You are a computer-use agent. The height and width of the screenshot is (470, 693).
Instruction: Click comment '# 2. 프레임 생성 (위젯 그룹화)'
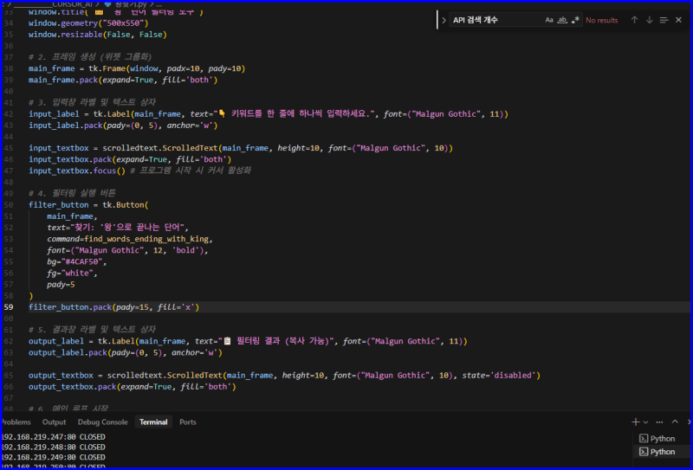[90, 57]
